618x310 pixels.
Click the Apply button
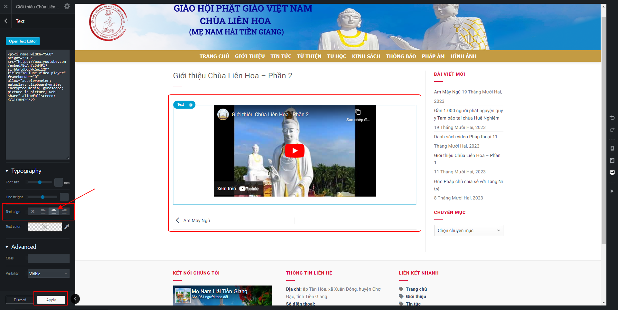(x=51, y=300)
